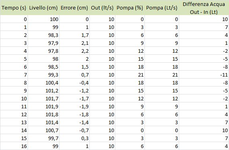Click the Tempo cell showing 10
The image size is (229, 150).
click(x=14, y=98)
